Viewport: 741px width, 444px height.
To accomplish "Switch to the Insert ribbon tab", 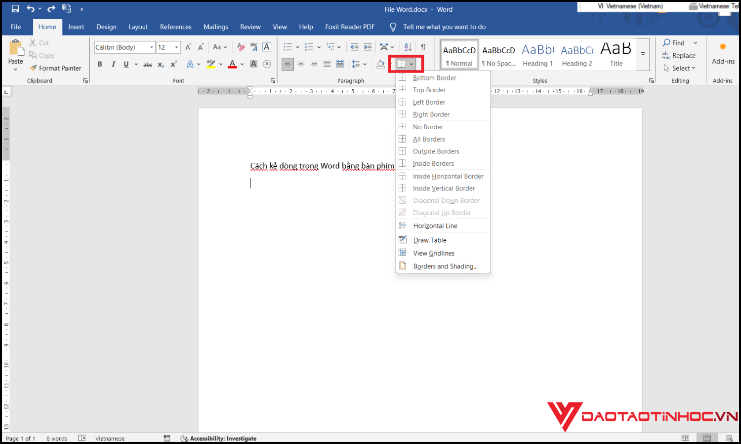I will [76, 27].
